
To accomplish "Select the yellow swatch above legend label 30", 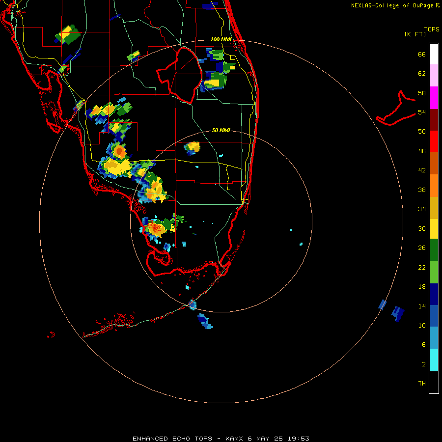I will coord(434,229).
